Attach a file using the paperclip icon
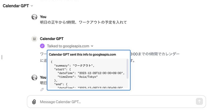 34,102
